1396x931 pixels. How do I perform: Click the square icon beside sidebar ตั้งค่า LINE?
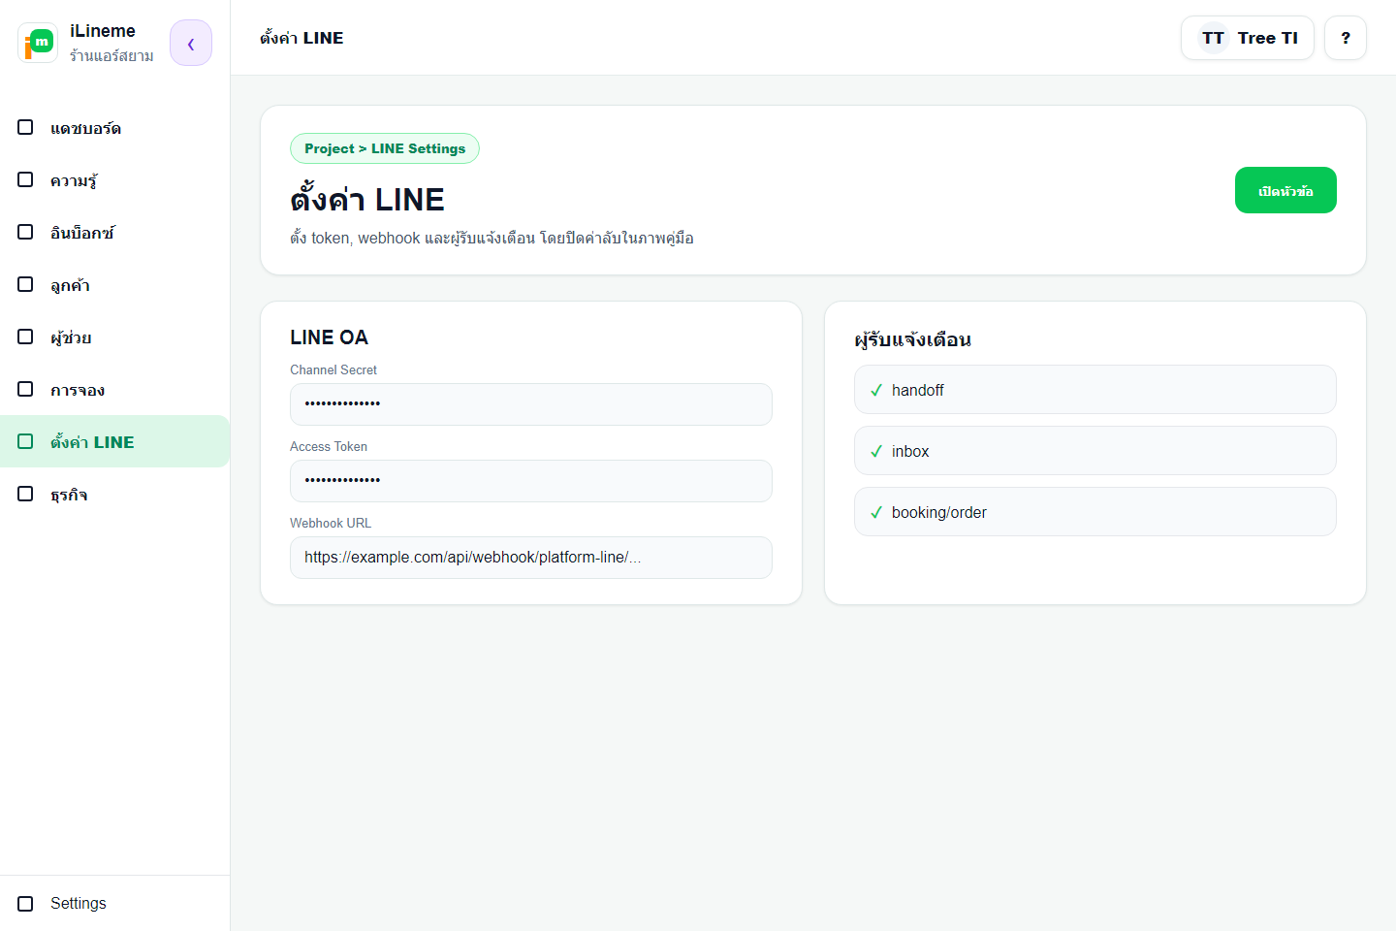(25, 441)
